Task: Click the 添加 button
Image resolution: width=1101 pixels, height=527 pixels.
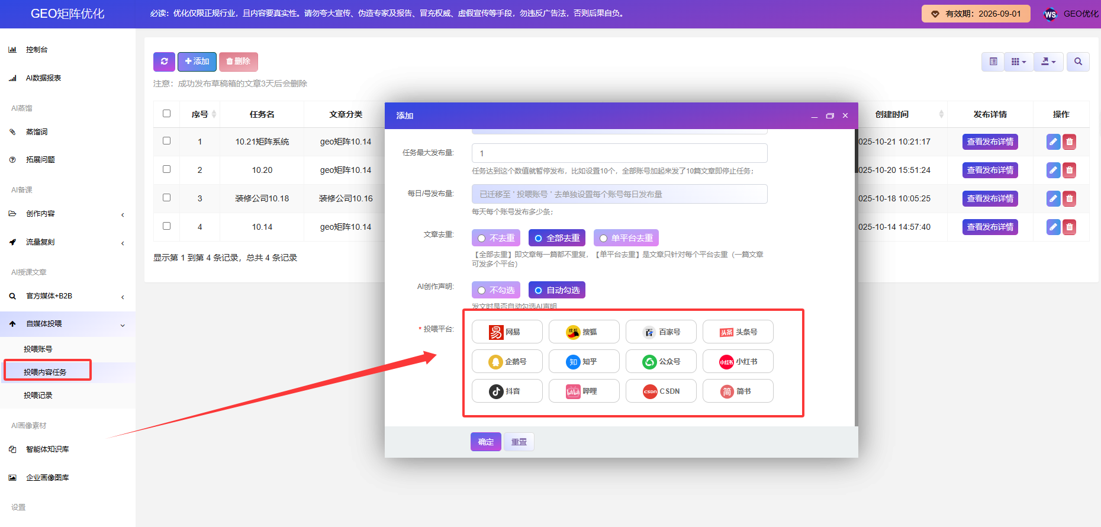Action: [197, 62]
